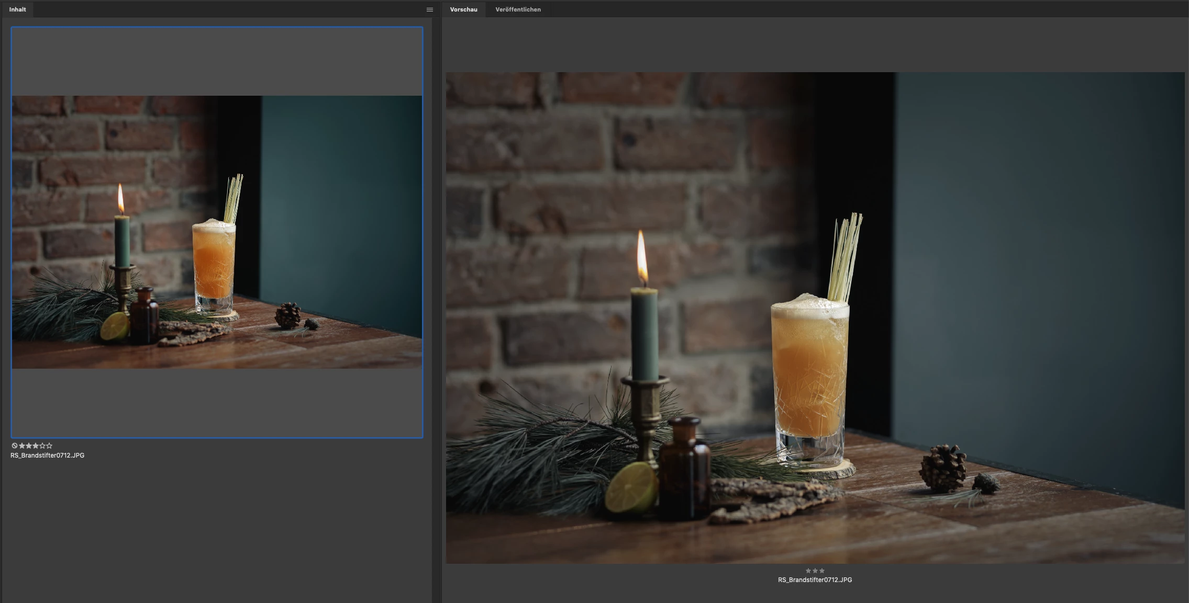Click the third filled star under thumbnail

click(x=35, y=446)
